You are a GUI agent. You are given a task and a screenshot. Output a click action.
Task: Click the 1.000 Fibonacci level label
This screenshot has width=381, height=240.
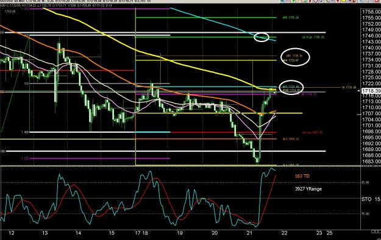click(25, 132)
